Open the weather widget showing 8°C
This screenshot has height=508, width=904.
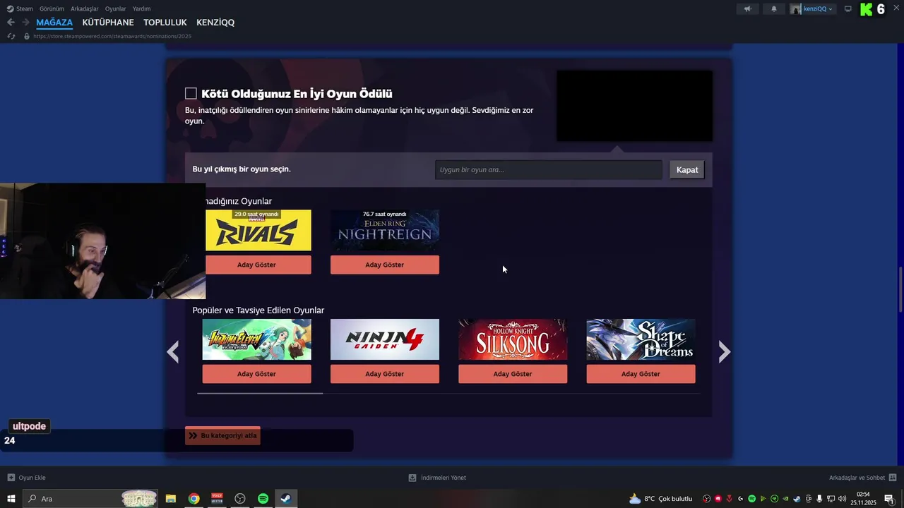[660, 499]
